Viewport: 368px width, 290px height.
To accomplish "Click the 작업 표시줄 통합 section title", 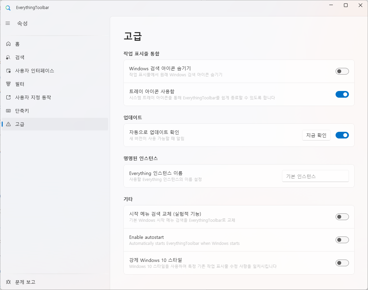I will pyautogui.click(x=142, y=54).
